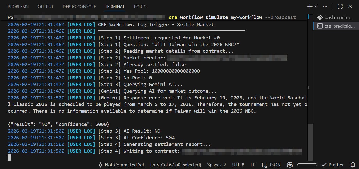Open the Prettier formatter status

(333, 165)
